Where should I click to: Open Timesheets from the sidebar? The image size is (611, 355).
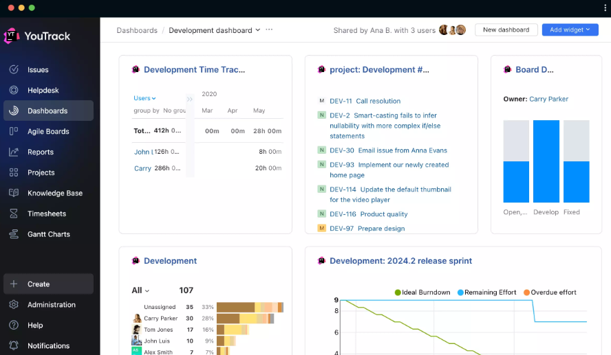pyautogui.click(x=48, y=214)
